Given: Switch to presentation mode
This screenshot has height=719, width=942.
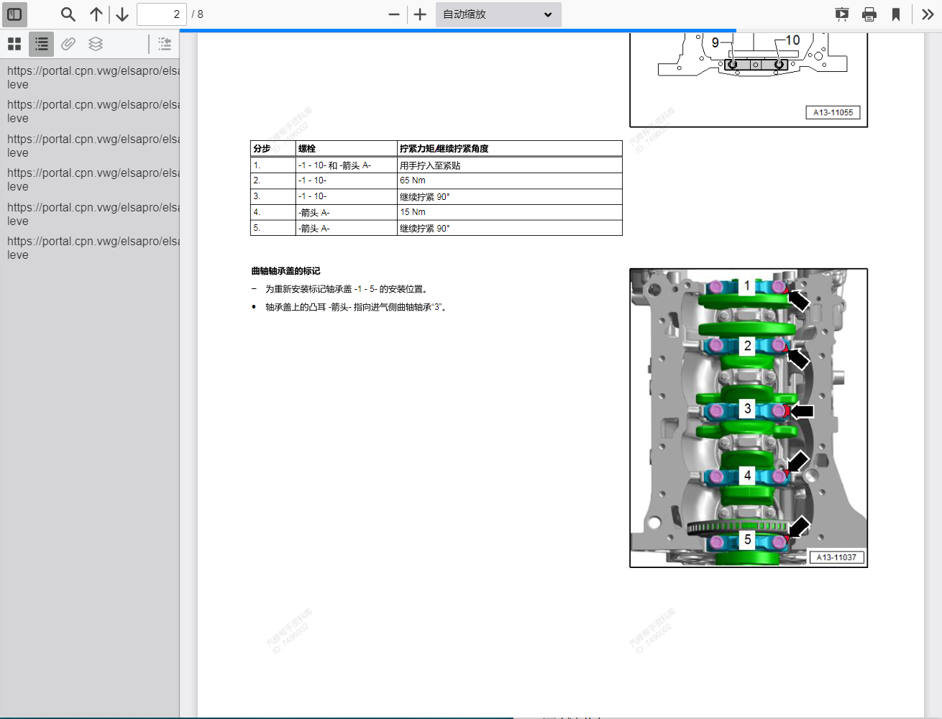Looking at the screenshot, I should pos(841,14).
